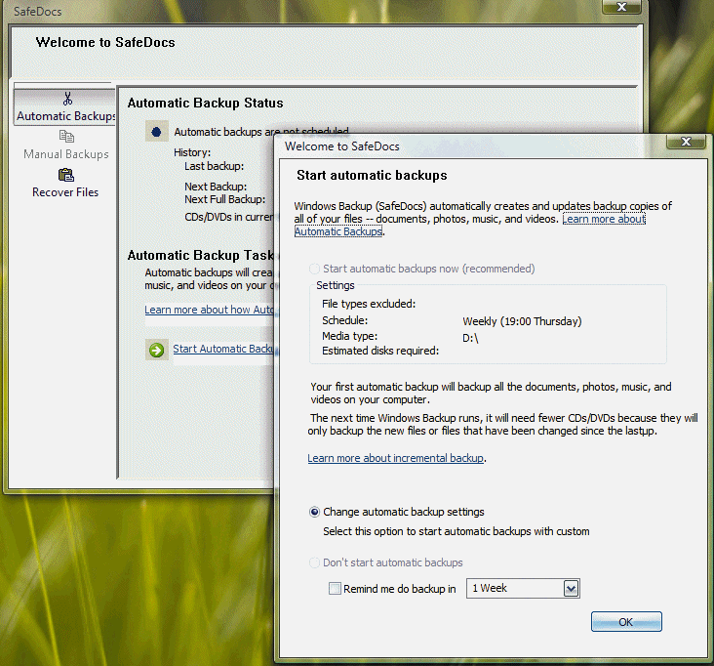Click Learn more about how Auto link

click(x=210, y=310)
